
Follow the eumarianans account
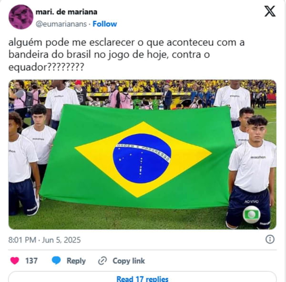(105, 24)
